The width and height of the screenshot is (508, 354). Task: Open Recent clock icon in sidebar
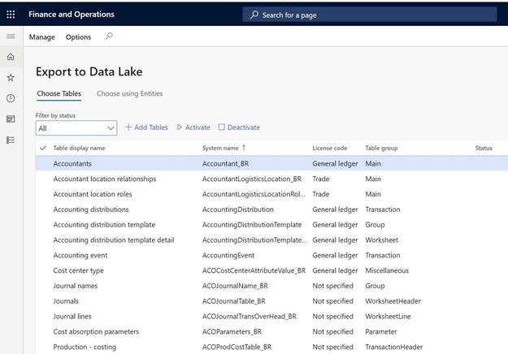(11, 98)
